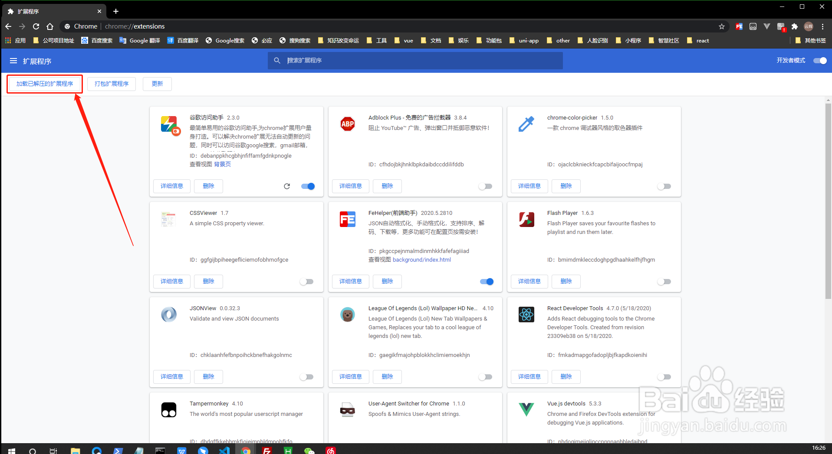Screen dimensions: 832x454
Task: Click the JSONView card icon
Action: pyautogui.click(x=169, y=315)
